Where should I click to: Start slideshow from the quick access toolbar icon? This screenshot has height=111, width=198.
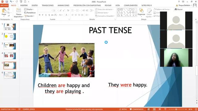click(21, 2)
